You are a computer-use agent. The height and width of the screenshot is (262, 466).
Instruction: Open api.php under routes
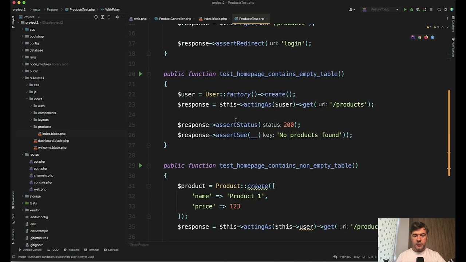pos(37,162)
